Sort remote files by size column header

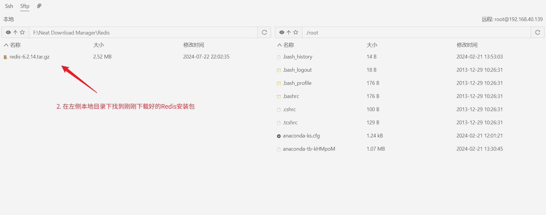pos(372,45)
